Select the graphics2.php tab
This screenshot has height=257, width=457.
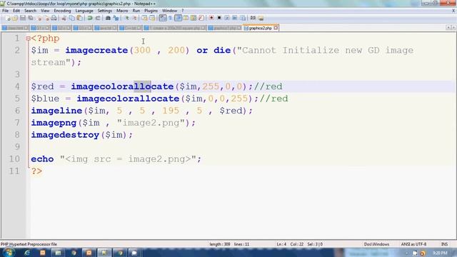(x=260, y=28)
